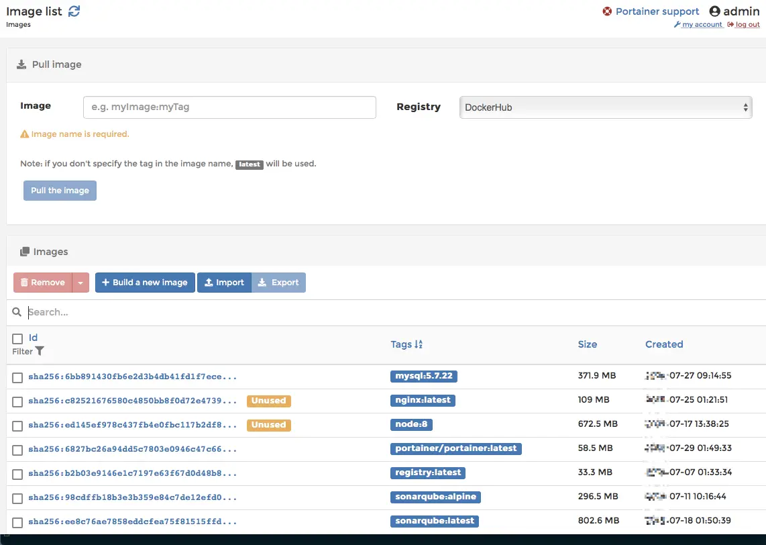The height and width of the screenshot is (545, 766).
Task: Click the search magnifier icon
Action: (17, 312)
